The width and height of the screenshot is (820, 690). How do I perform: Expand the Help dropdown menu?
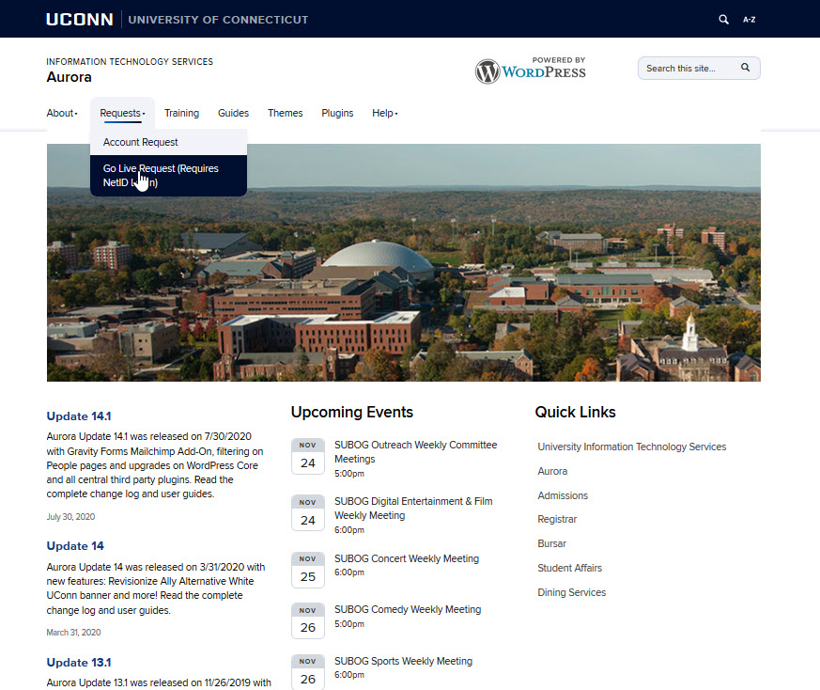[384, 113]
